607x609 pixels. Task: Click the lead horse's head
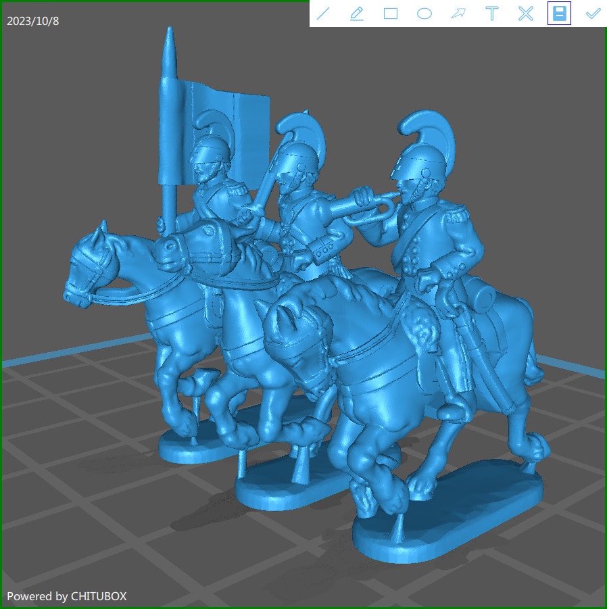pos(95,264)
